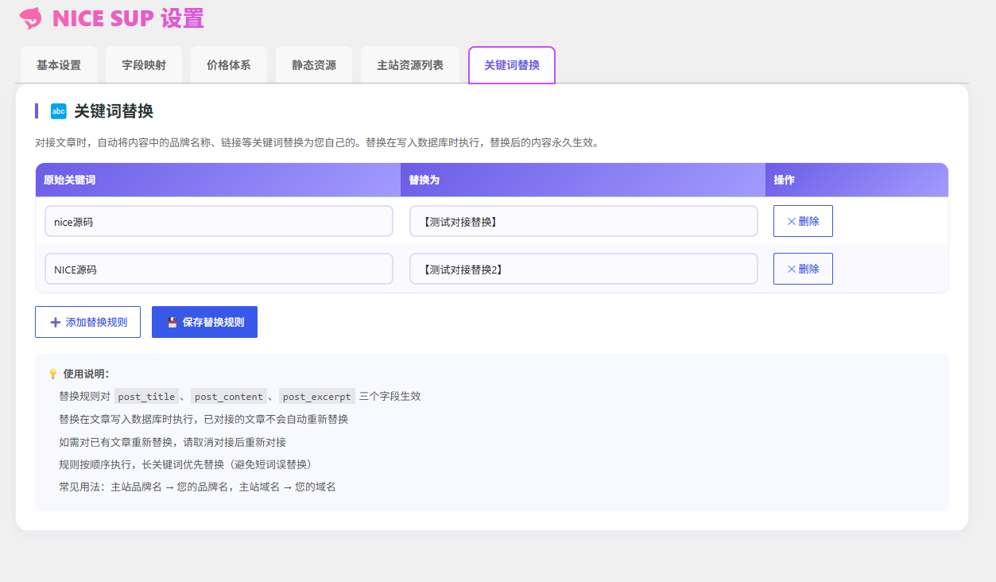Edit the replacement field 【测试对接替换】

tap(583, 221)
